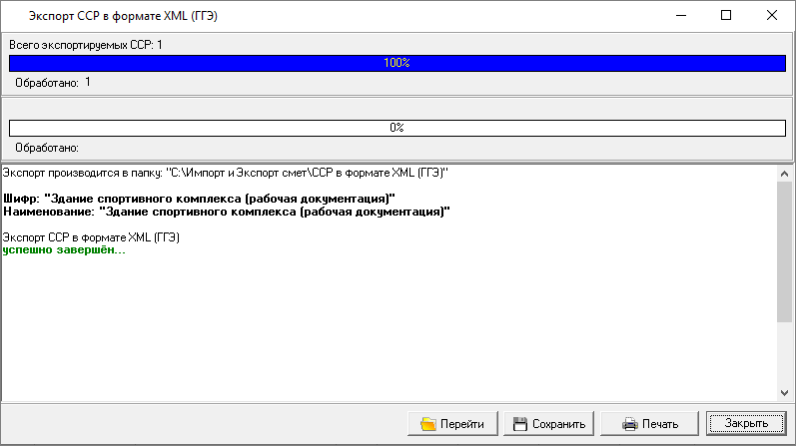Close the window using the title bar X
The height and width of the screenshot is (446, 796).
pyautogui.click(x=772, y=15)
